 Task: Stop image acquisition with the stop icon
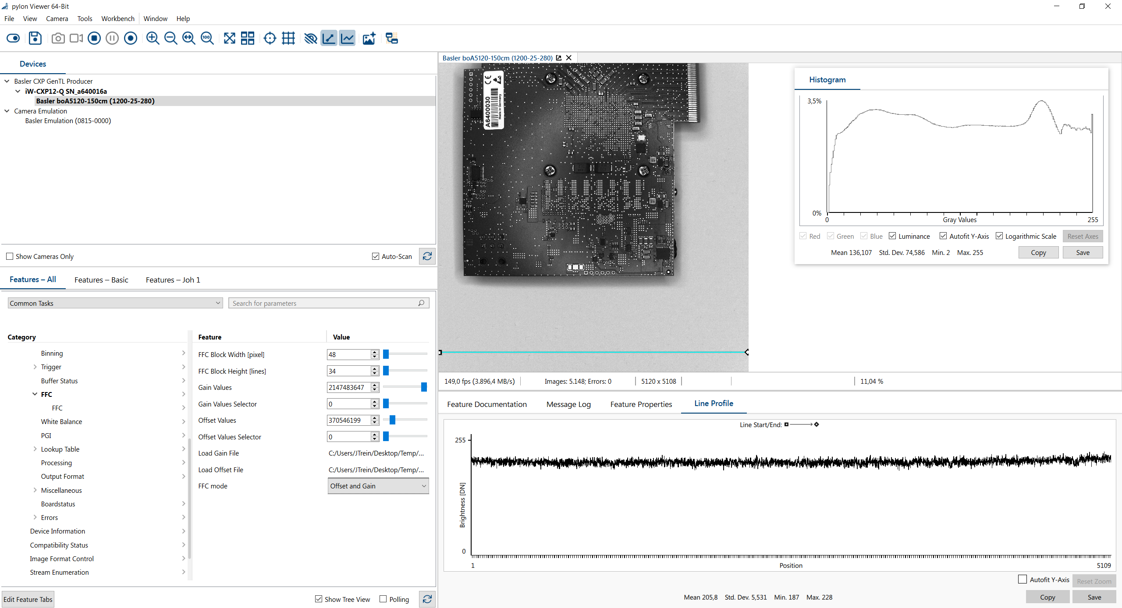coord(94,39)
